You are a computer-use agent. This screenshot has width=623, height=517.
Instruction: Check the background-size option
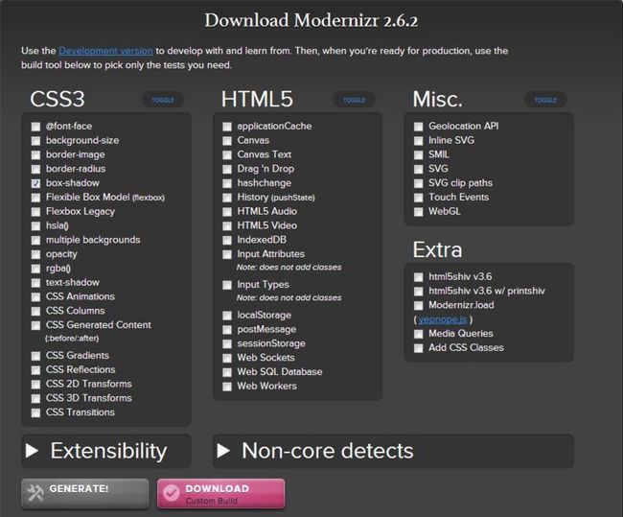pyautogui.click(x=35, y=141)
